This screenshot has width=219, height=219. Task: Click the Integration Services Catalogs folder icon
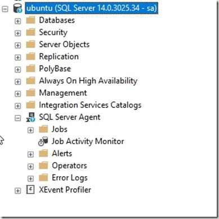[x=30, y=105]
